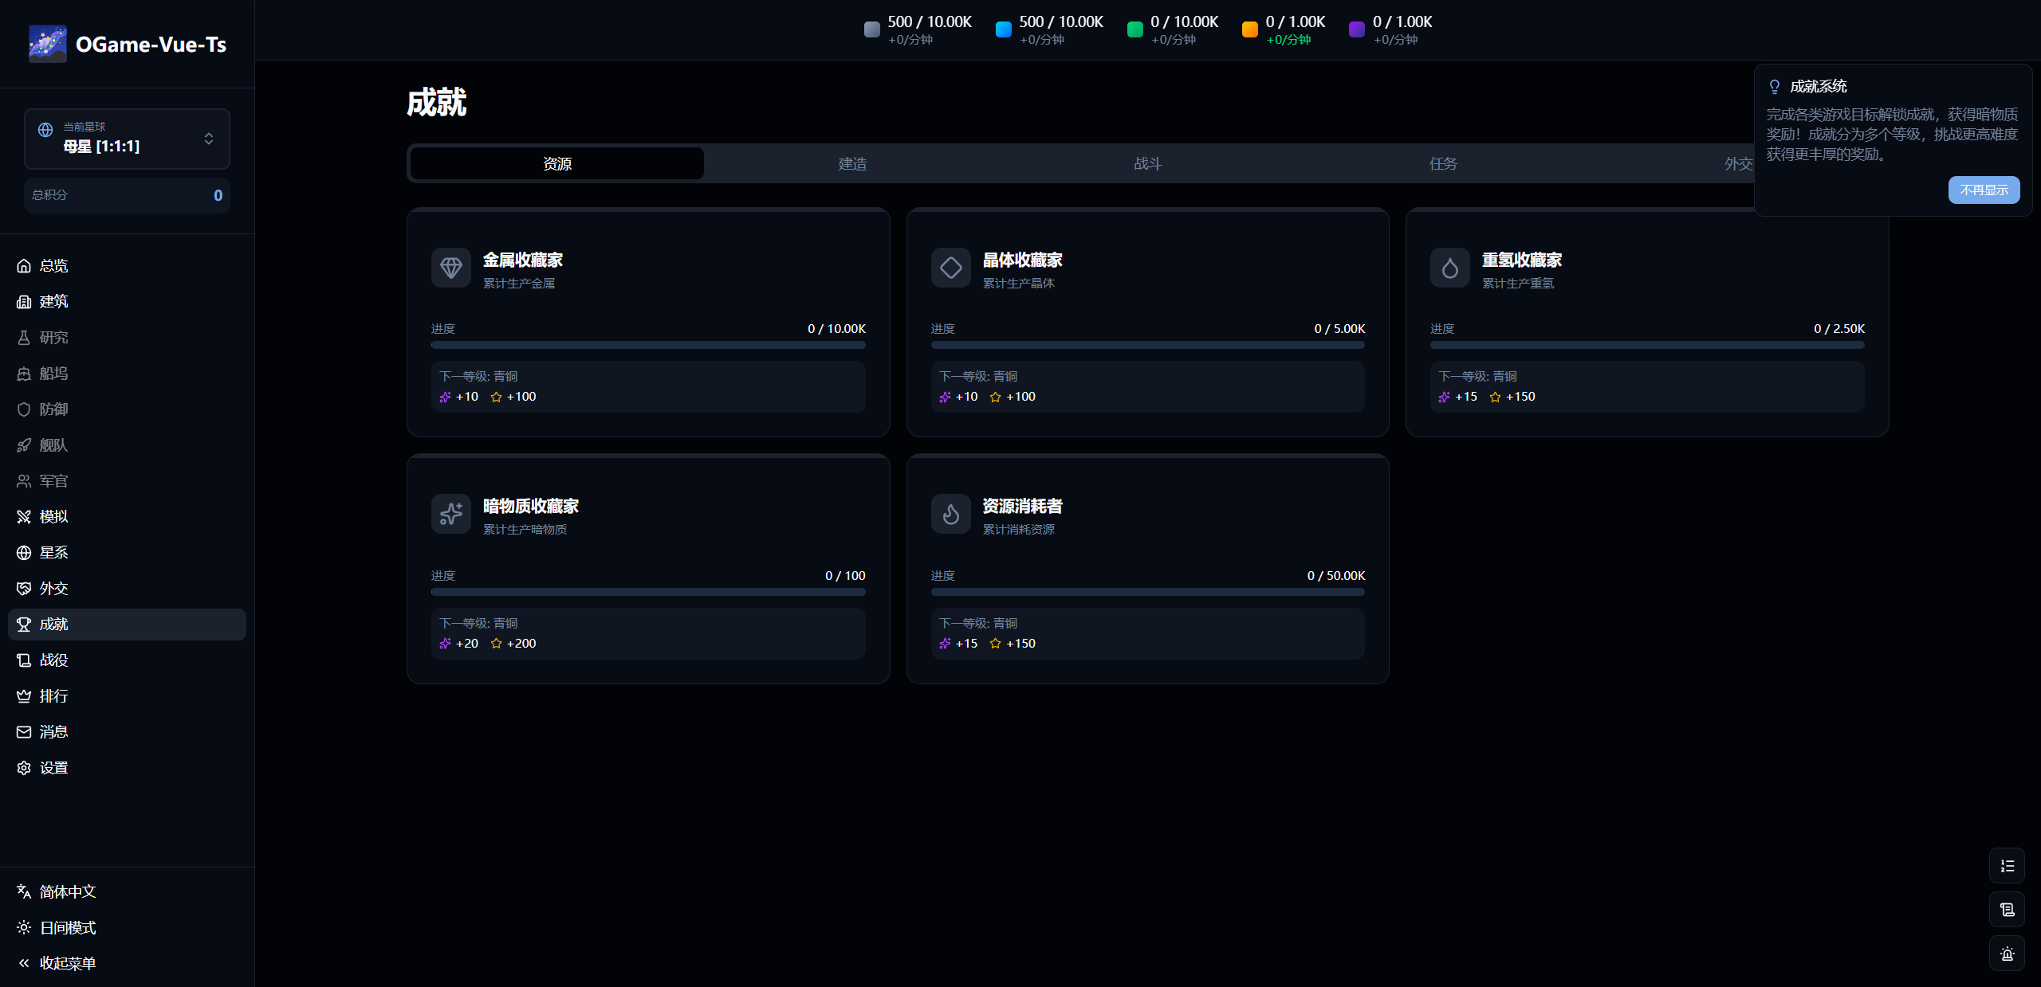Screen dimensions: 2041x987
Task: Open the 消息 (Messages) sidebar item
Action: click(53, 731)
